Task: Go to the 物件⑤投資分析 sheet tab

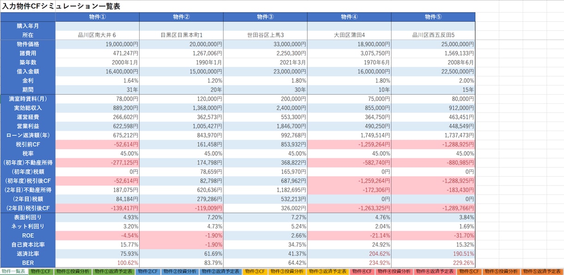Action: pyautogui.click(x=502, y=271)
